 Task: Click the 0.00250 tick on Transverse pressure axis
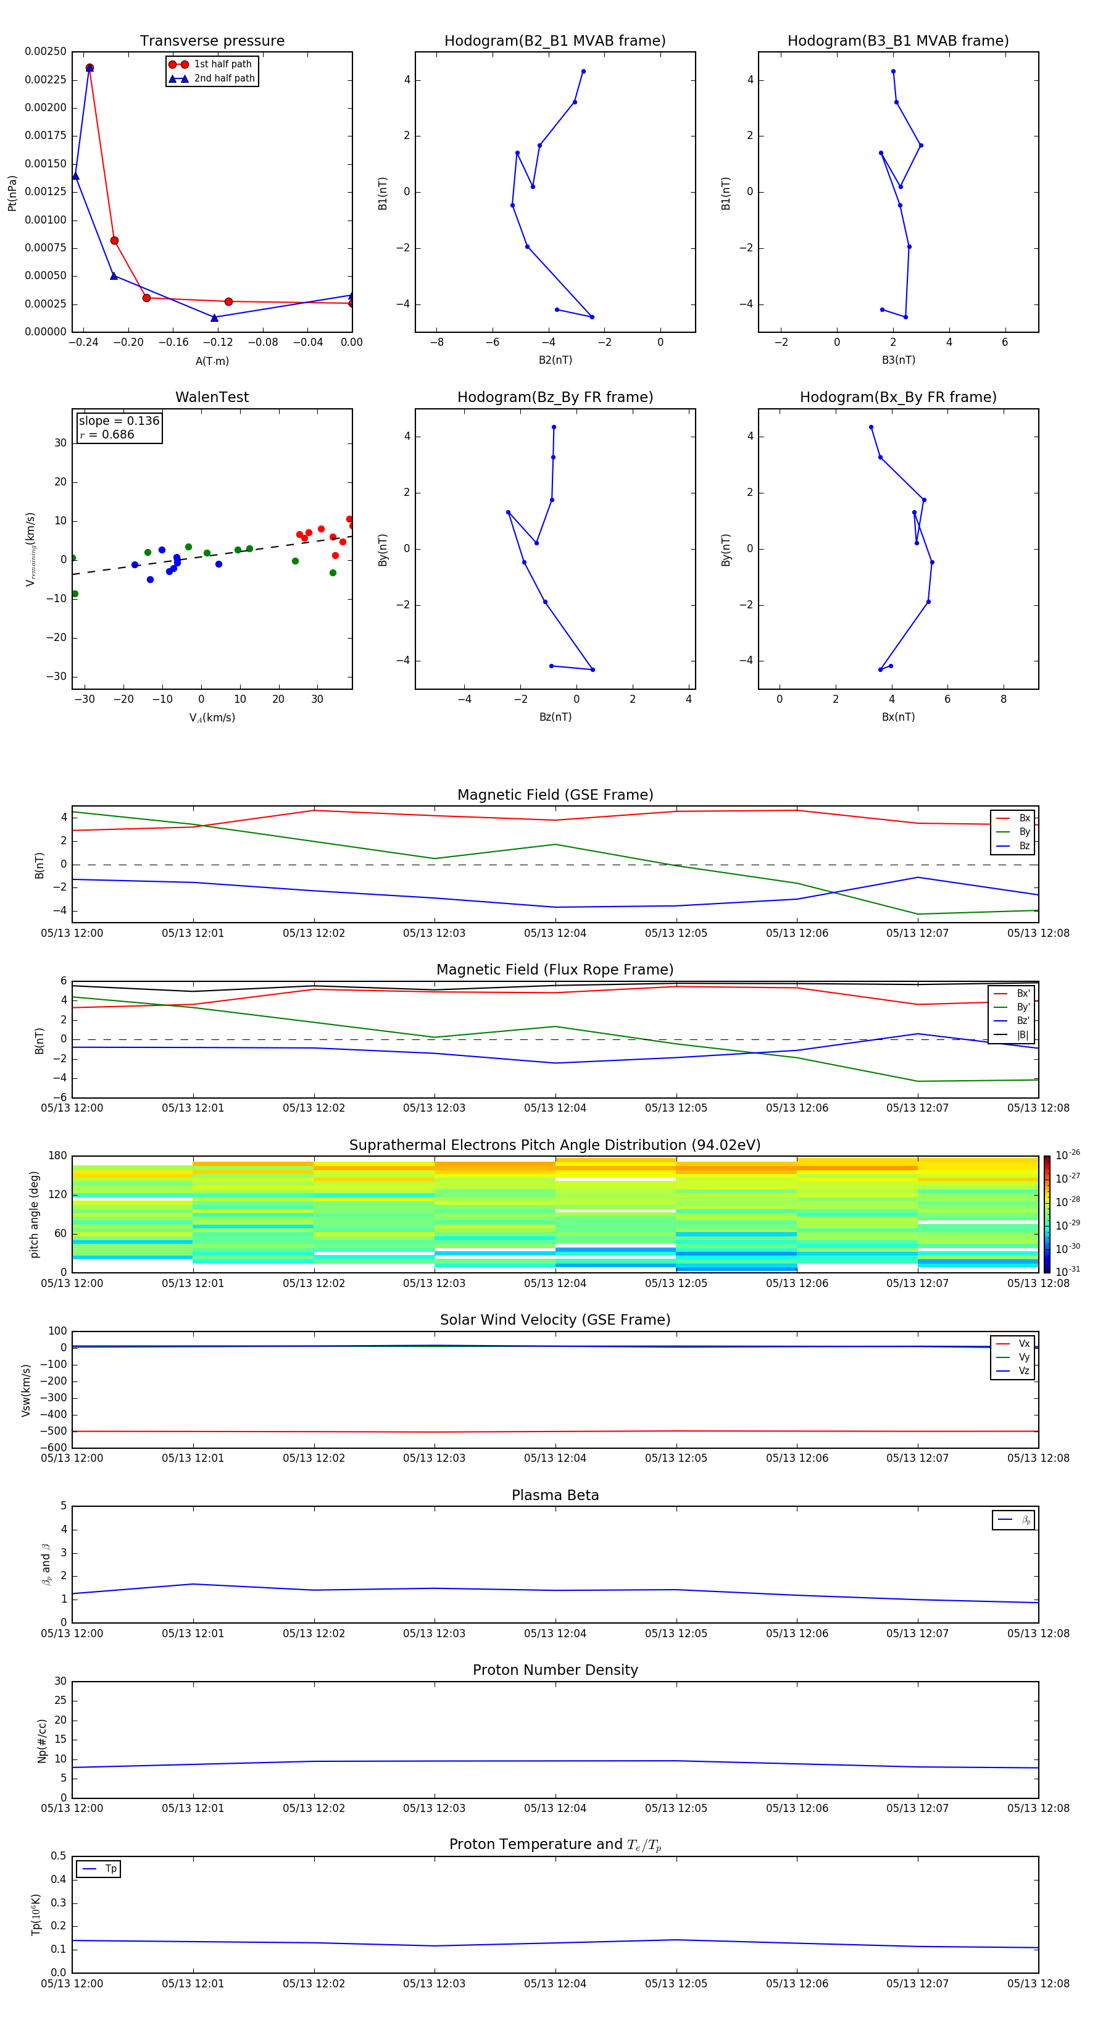coord(46,51)
